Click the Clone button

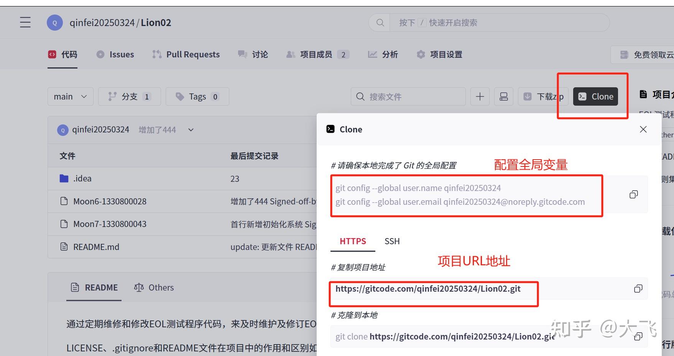[595, 96]
